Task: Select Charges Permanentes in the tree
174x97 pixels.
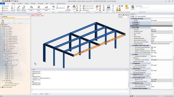Action: (12, 53)
